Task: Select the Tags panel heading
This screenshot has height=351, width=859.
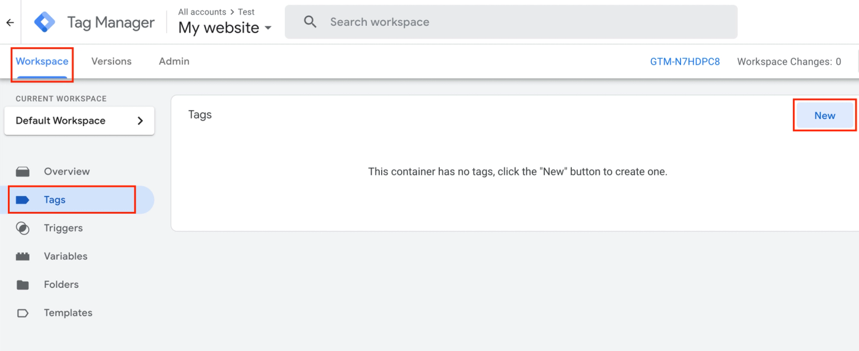Action: (200, 115)
